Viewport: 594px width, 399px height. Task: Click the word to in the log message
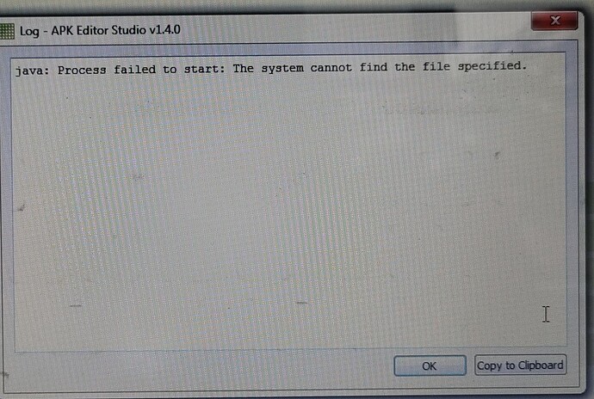(x=170, y=70)
